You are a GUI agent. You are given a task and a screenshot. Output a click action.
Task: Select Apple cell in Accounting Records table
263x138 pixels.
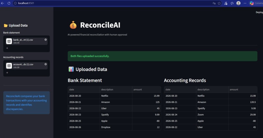tap(212, 121)
